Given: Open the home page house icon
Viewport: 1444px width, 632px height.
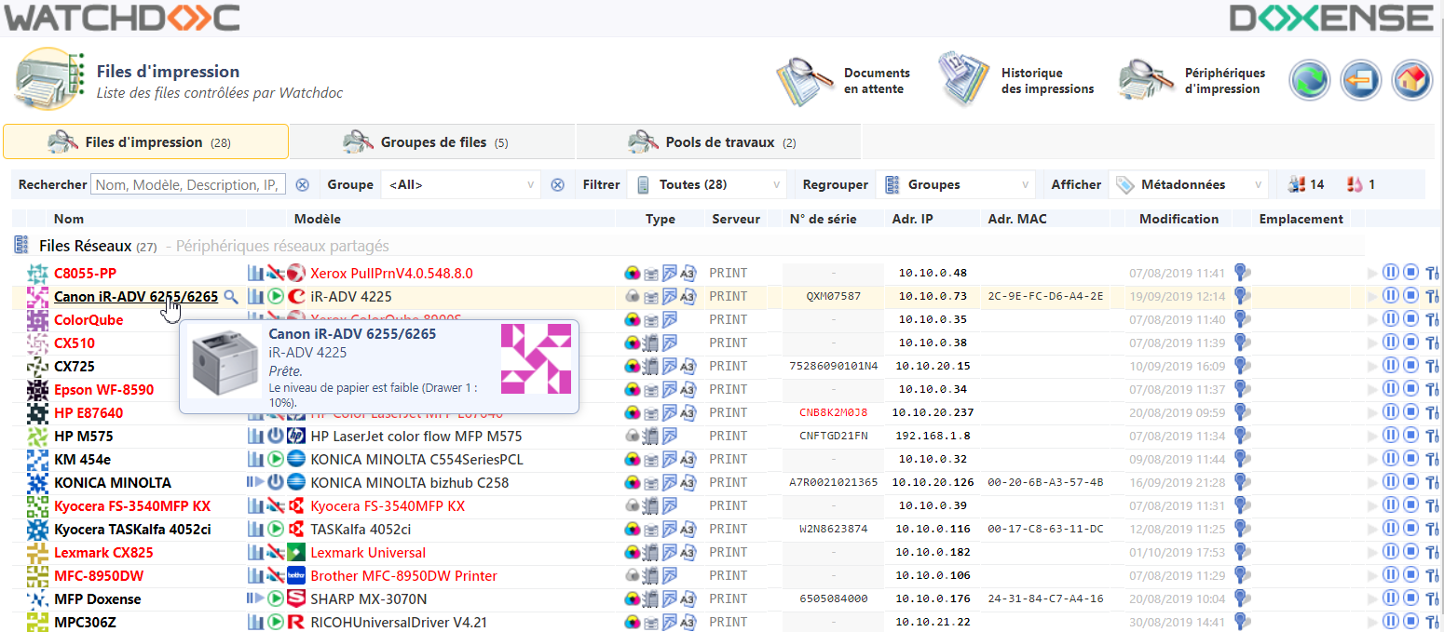Looking at the screenshot, I should point(1411,81).
